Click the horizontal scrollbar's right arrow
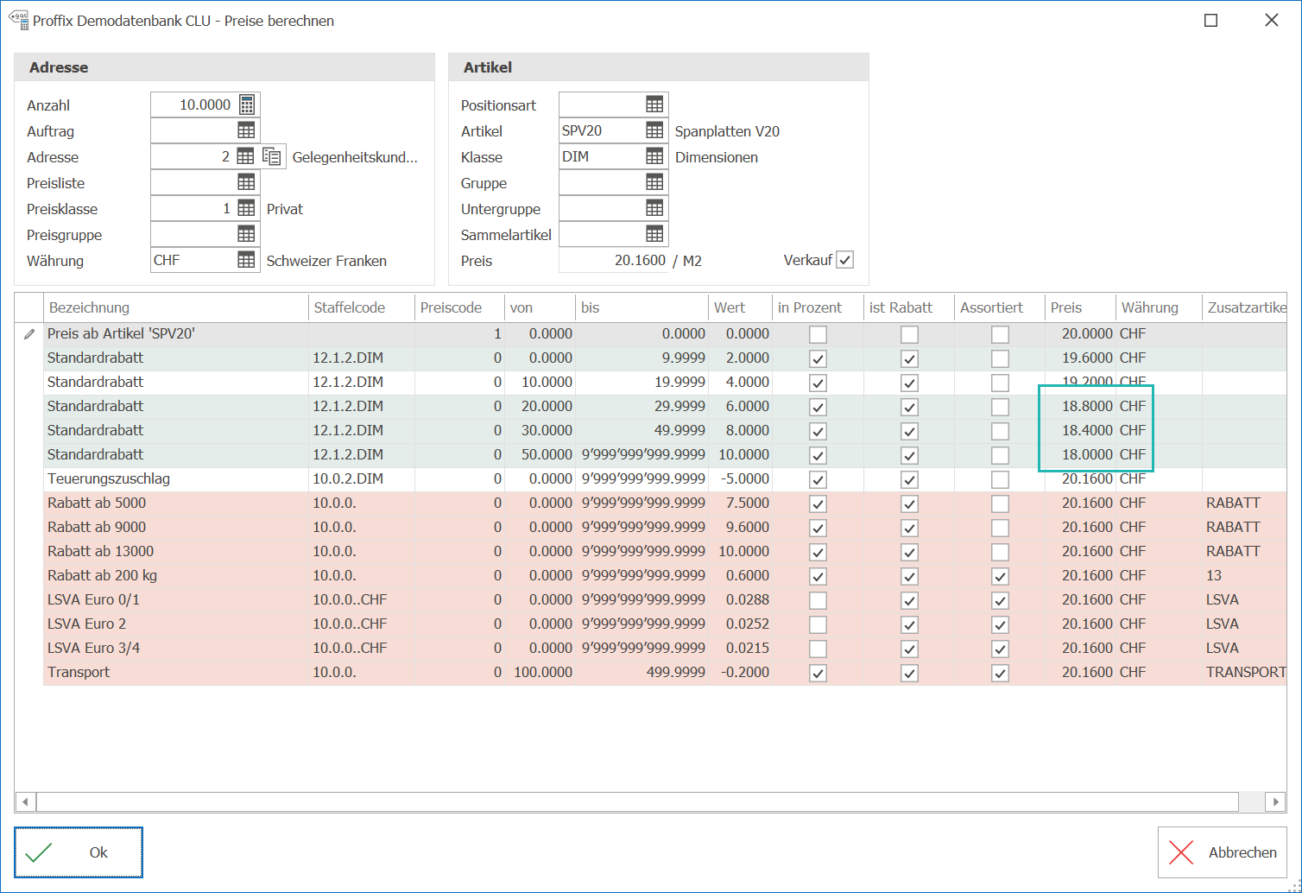Image resolution: width=1302 pixels, height=893 pixels. pos(1276,802)
